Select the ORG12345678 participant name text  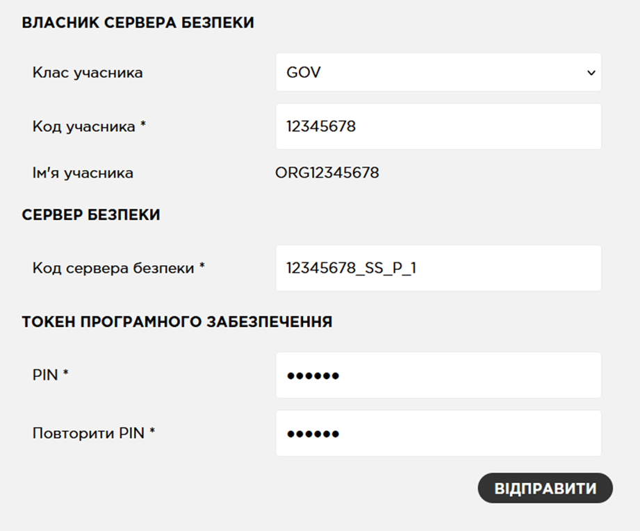click(x=327, y=173)
